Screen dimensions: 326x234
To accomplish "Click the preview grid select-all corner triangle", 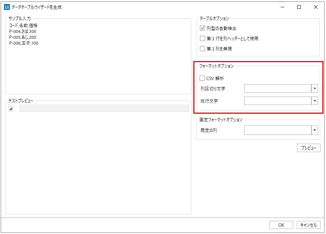I will [10, 109].
